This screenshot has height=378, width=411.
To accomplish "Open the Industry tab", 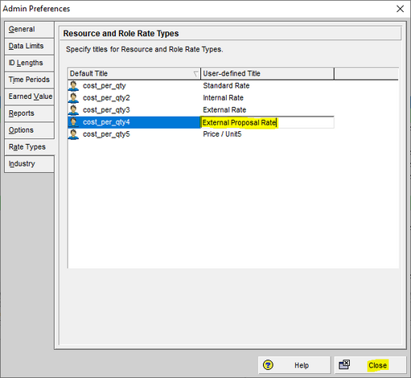I will [x=29, y=164].
